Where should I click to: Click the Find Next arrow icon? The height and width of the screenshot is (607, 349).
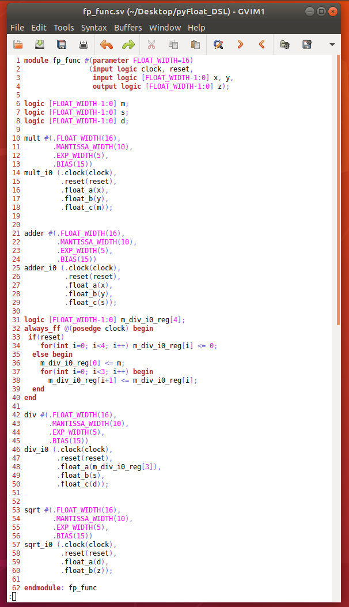[240, 44]
